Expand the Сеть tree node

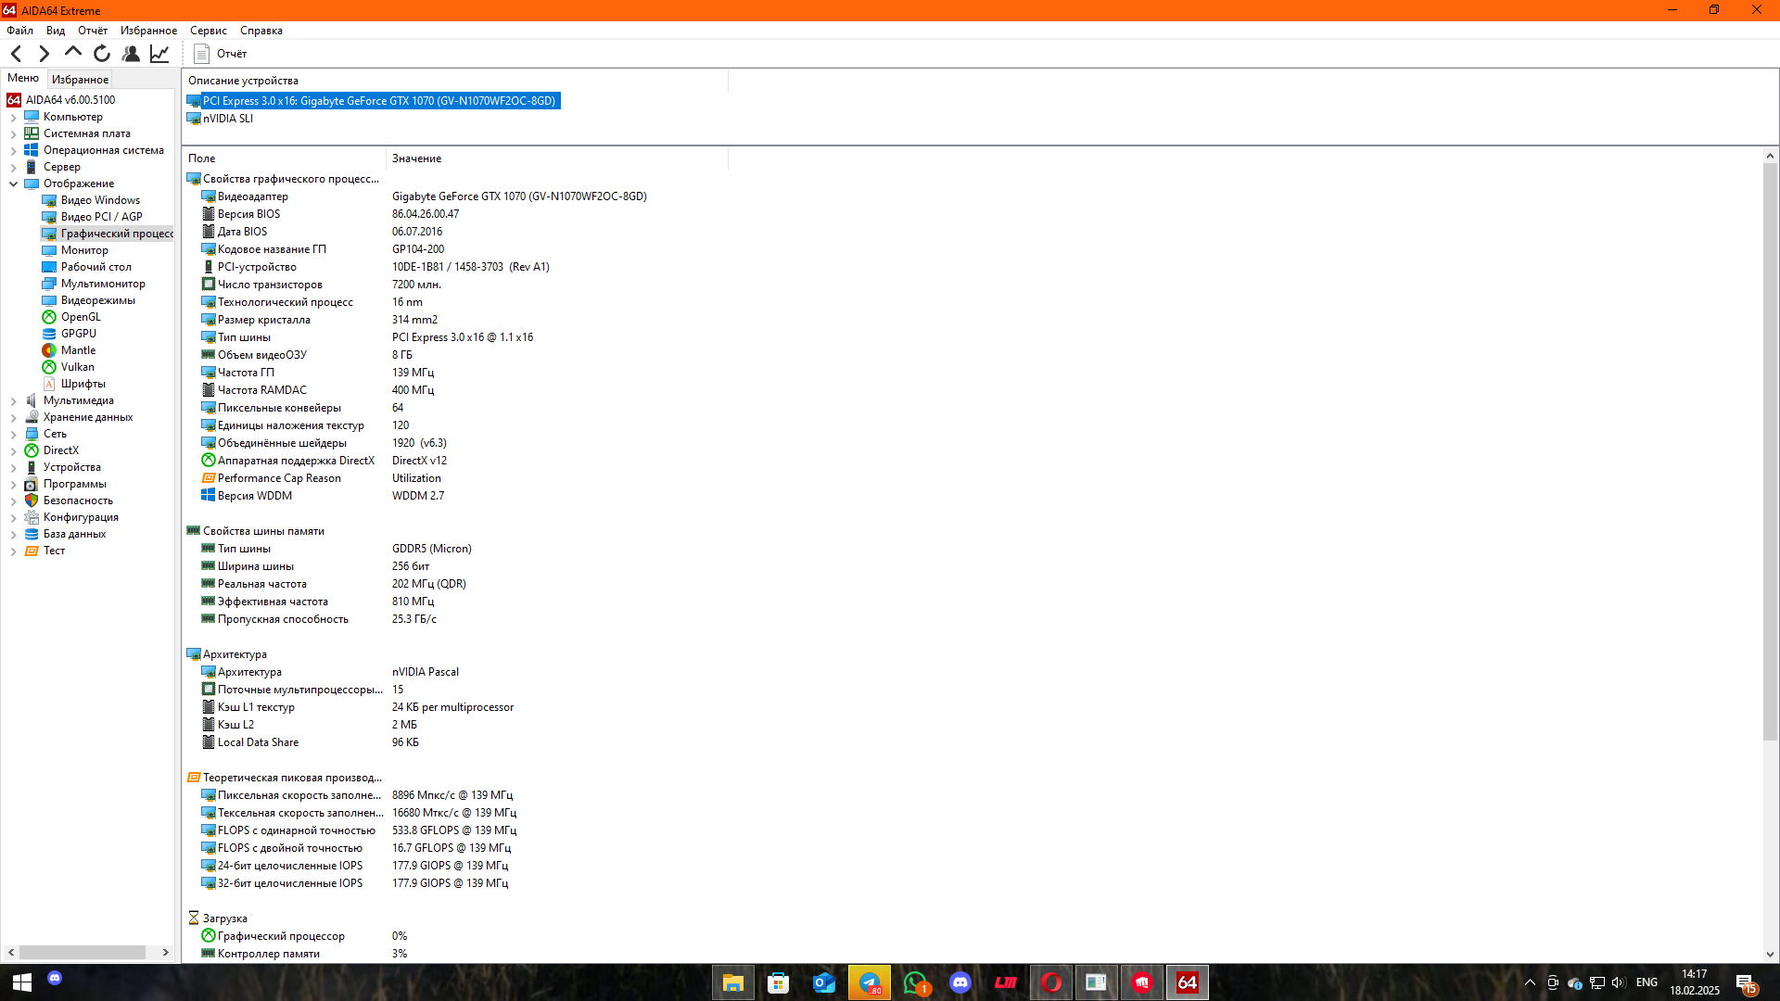pyautogui.click(x=13, y=435)
